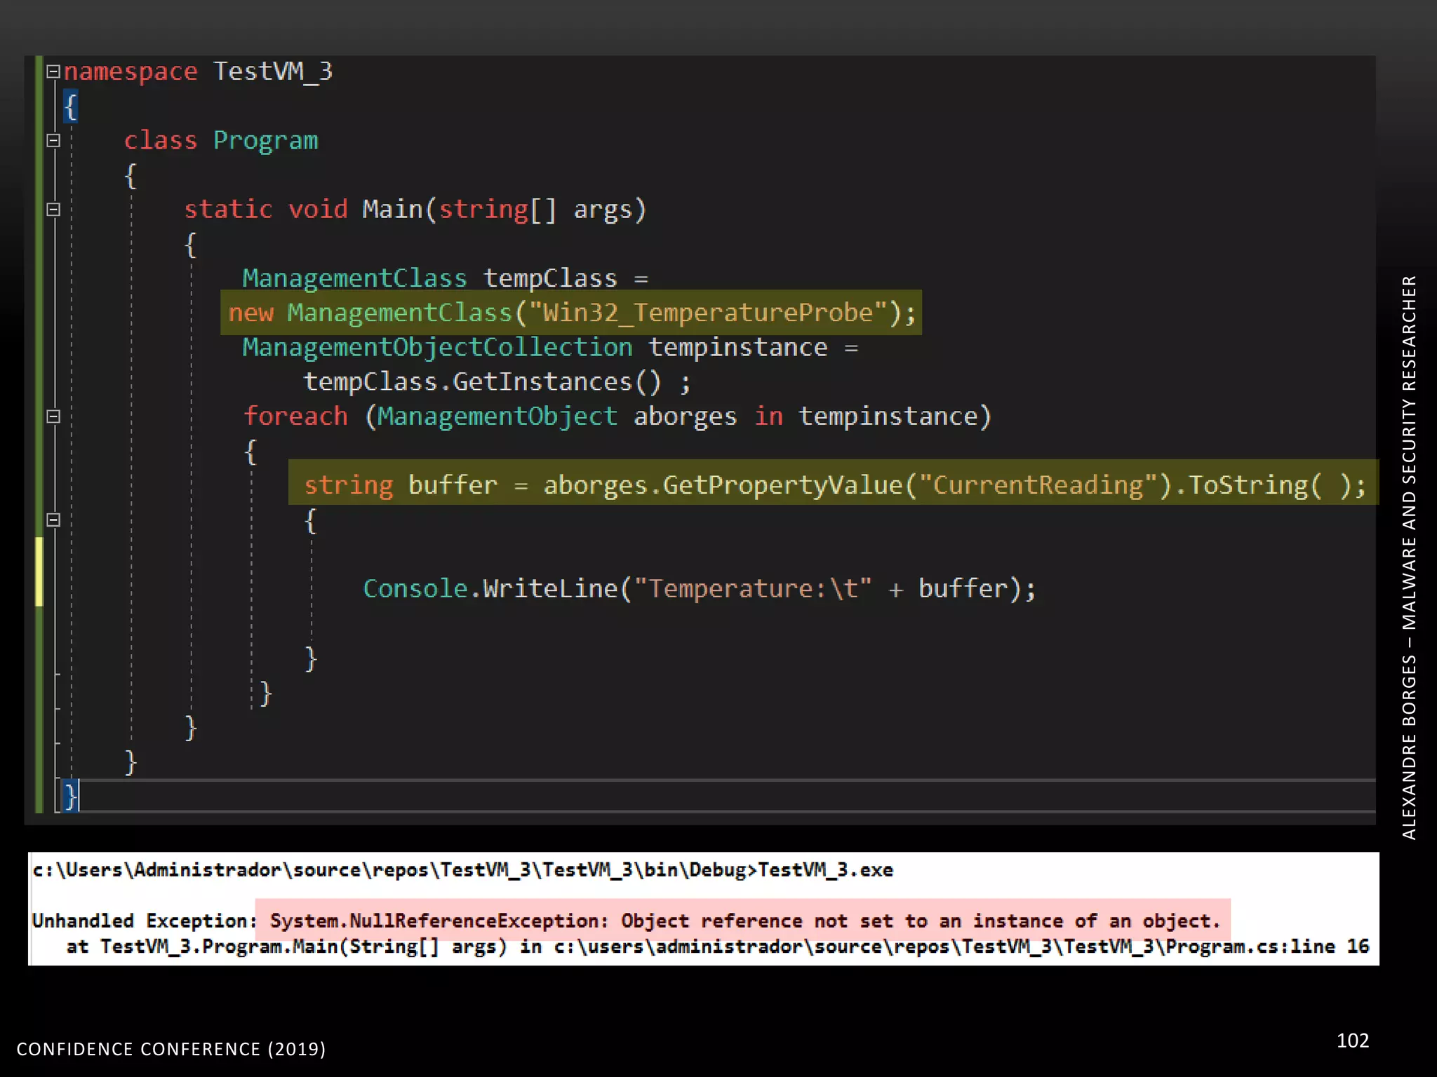Image resolution: width=1437 pixels, height=1077 pixels.
Task: Click the slide number 102
Action: pos(1352,1041)
